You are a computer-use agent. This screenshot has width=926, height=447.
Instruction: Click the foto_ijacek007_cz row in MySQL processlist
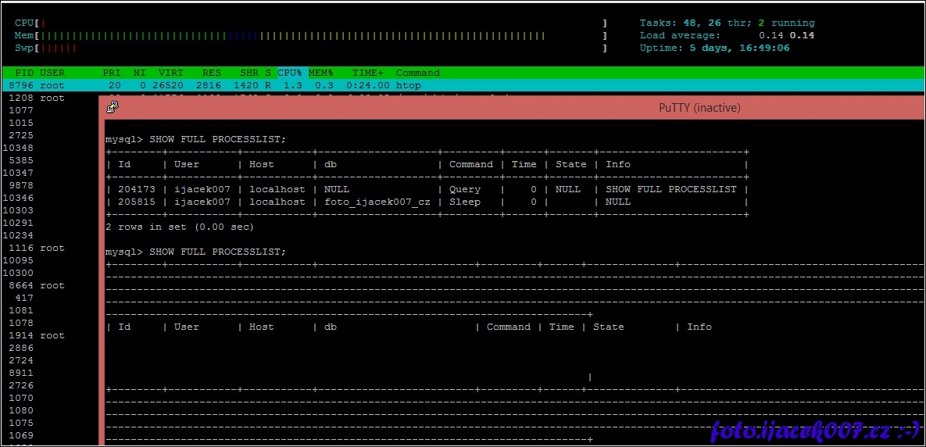pos(375,202)
